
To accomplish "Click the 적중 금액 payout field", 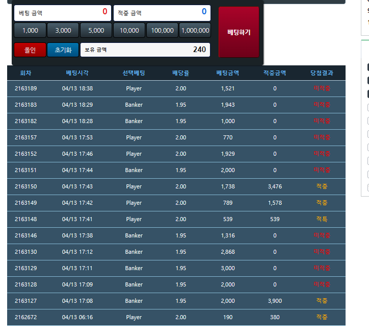I will pyautogui.click(x=162, y=12).
